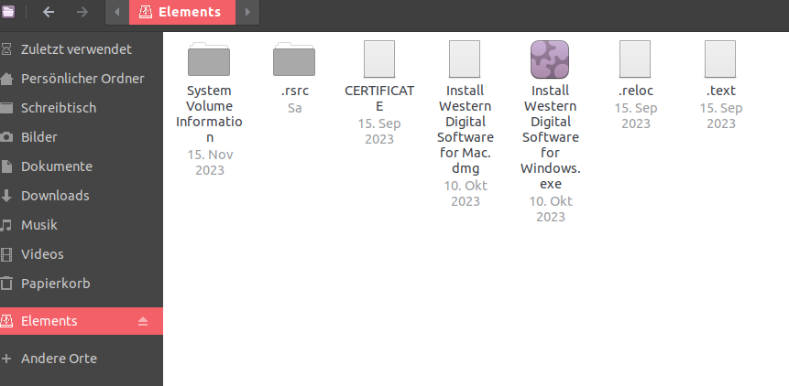Open Zuletzt verwendet in the sidebar
Screen dimensions: 789x386
click(82, 49)
